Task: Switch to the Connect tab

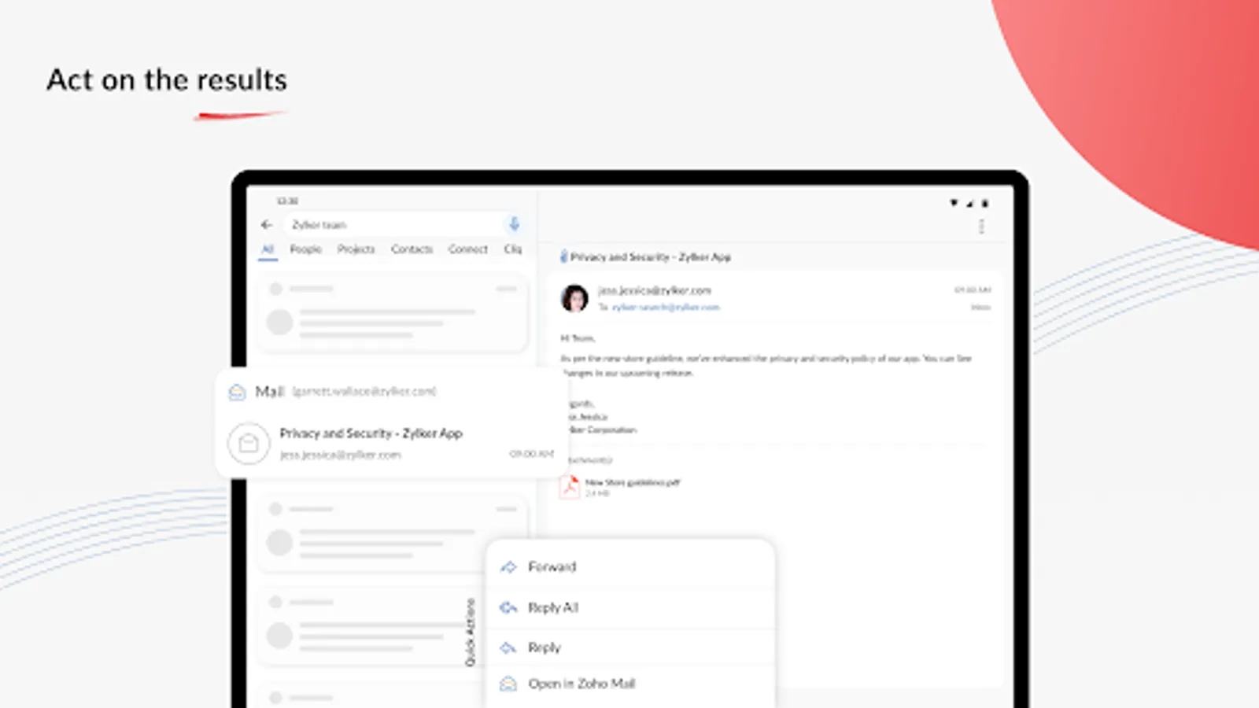Action: [x=468, y=249]
